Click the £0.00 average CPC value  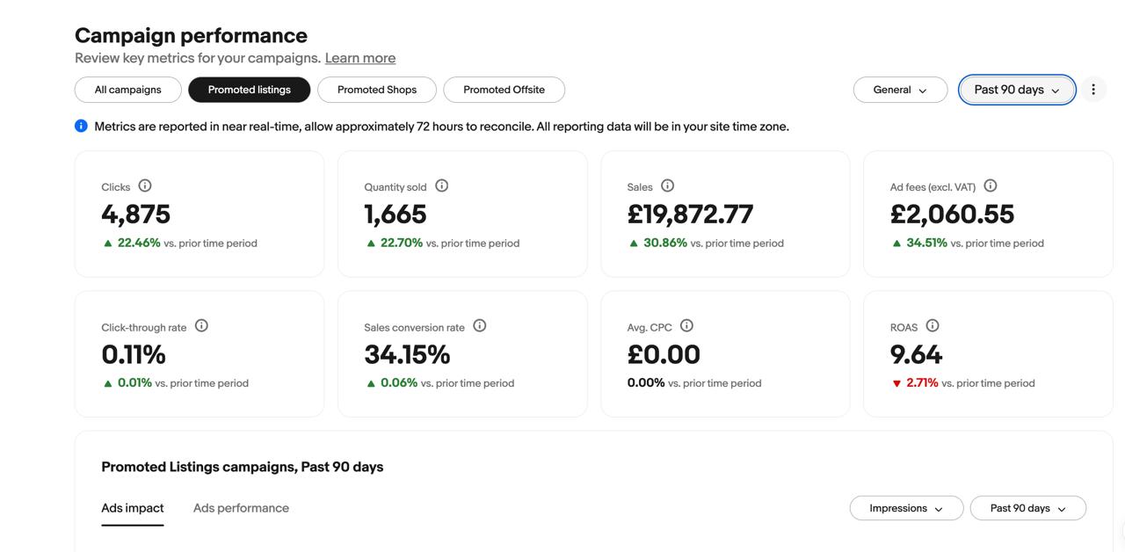pyautogui.click(x=664, y=354)
